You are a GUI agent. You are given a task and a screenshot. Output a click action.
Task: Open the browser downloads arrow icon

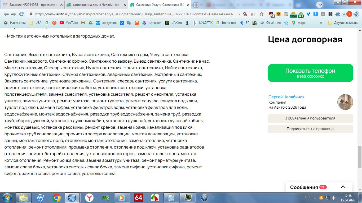(344, 14)
